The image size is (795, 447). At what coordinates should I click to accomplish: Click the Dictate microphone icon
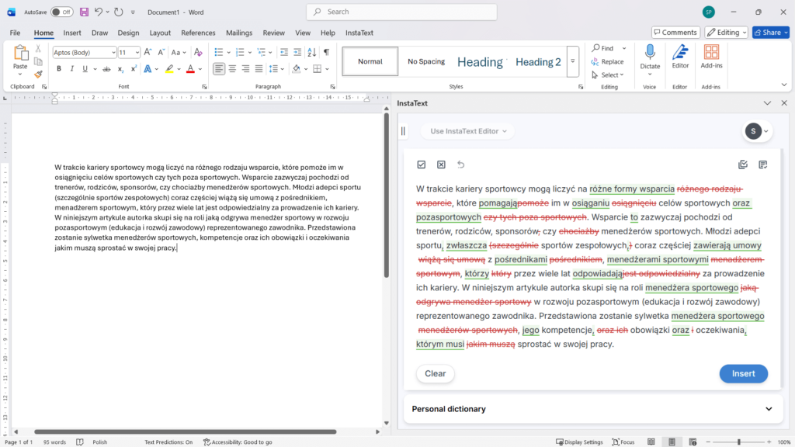tap(650, 53)
